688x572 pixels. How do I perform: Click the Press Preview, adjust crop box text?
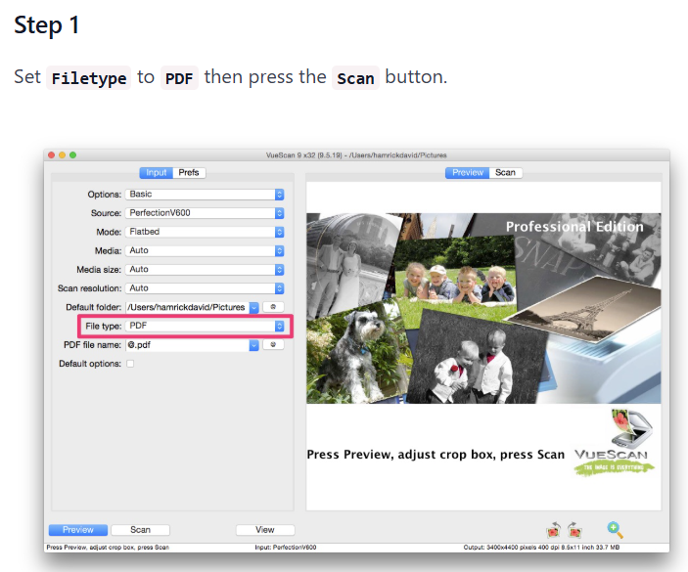coord(436,455)
